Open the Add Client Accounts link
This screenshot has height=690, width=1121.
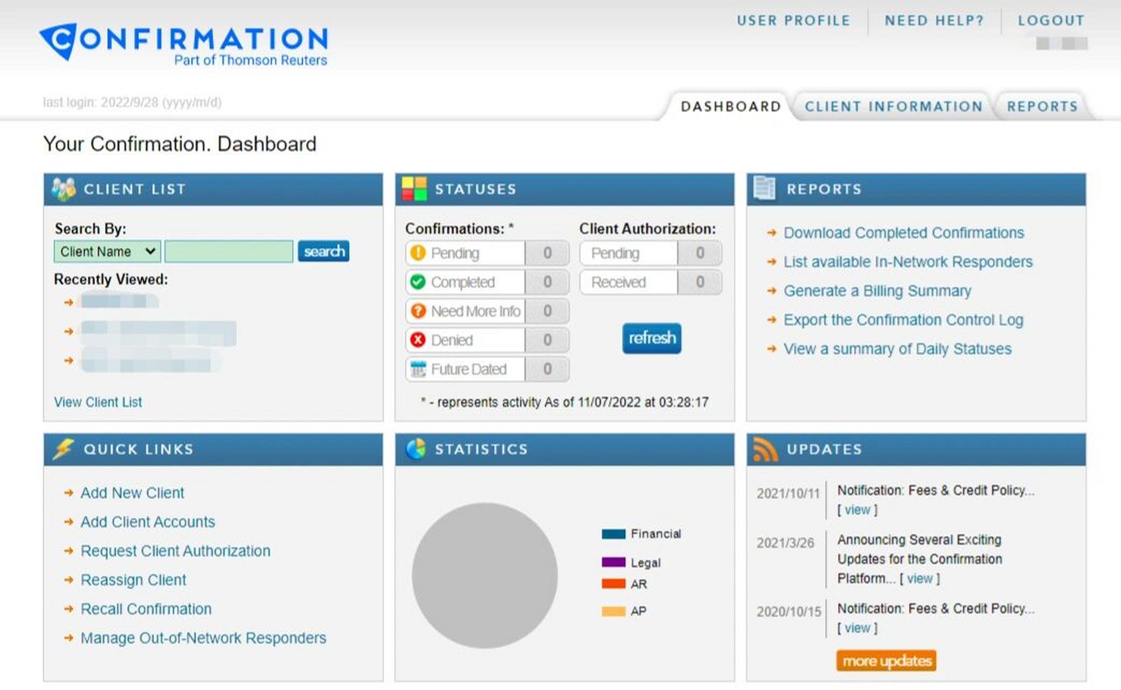point(148,522)
